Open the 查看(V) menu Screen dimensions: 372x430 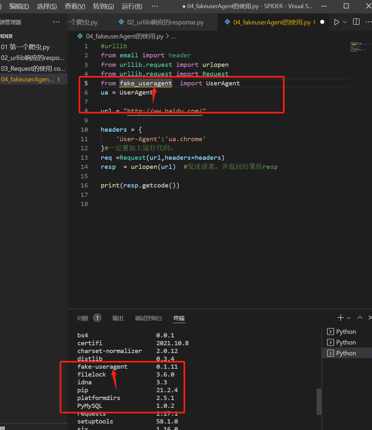pyautogui.click(x=75, y=6)
